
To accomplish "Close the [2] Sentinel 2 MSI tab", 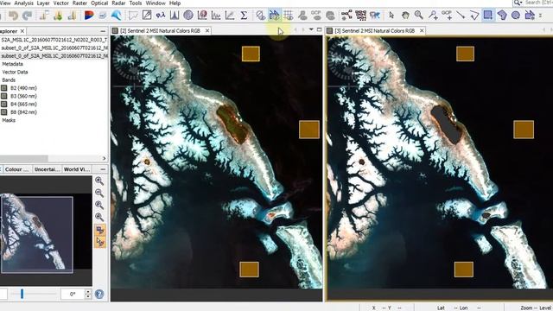I will (207, 31).
